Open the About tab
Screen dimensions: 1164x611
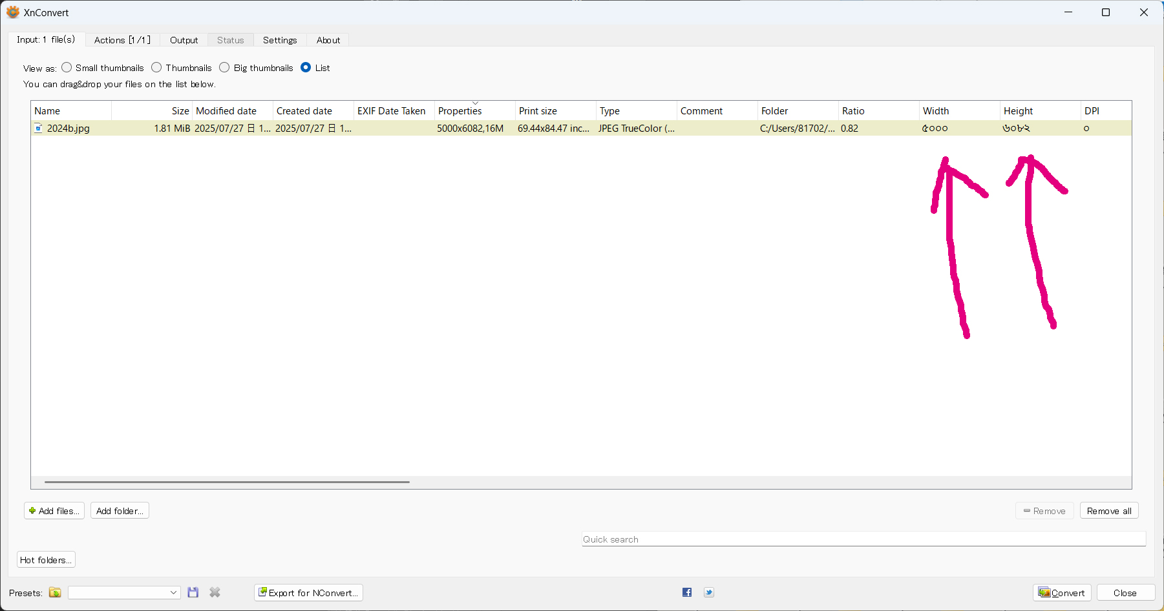click(328, 40)
